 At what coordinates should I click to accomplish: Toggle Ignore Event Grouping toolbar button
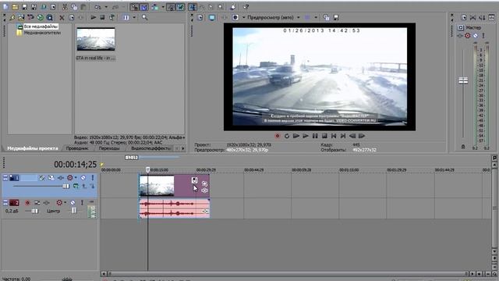tap(181, 7)
